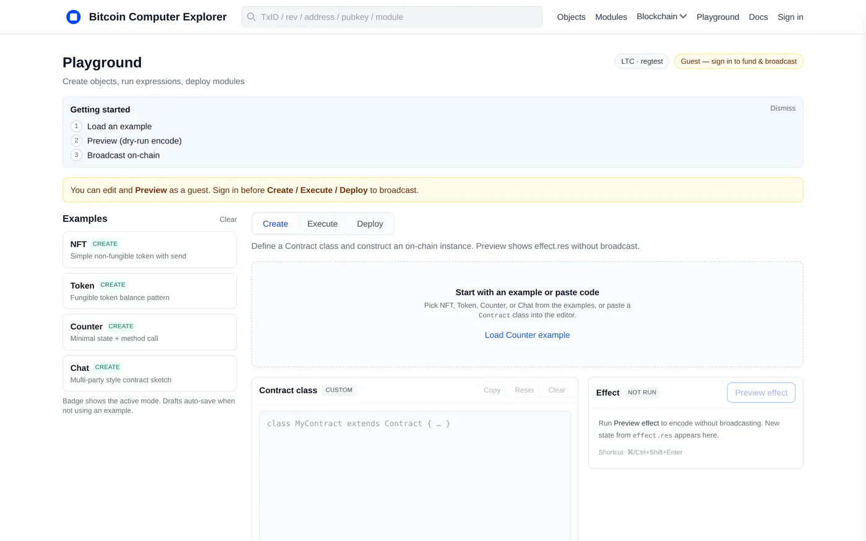Open the Modules nav item

tap(611, 17)
